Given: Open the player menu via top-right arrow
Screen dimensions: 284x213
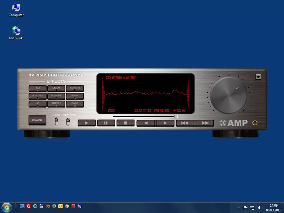Looking at the screenshot, I should [258, 77].
